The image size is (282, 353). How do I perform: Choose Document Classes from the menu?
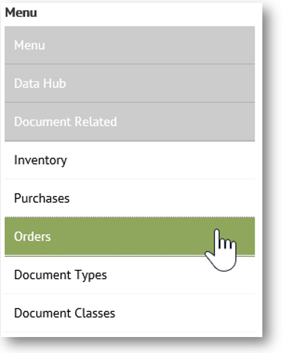pyautogui.click(x=65, y=313)
